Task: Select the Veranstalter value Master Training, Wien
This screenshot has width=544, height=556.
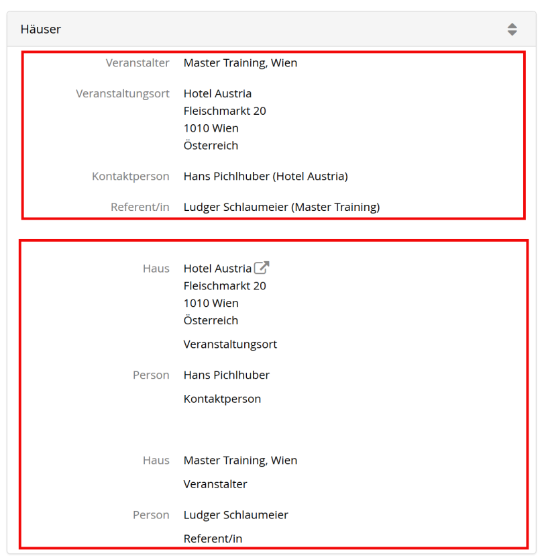Action: pyautogui.click(x=241, y=63)
